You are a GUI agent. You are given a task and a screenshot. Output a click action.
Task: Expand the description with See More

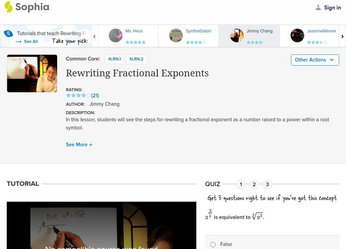click(x=79, y=144)
